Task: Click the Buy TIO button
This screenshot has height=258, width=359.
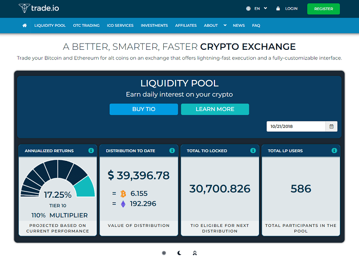Action: click(x=144, y=109)
